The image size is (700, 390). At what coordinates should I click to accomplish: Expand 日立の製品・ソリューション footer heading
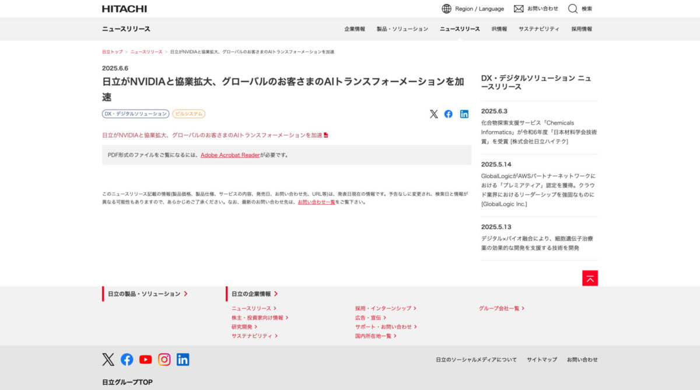[x=148, y=294]
